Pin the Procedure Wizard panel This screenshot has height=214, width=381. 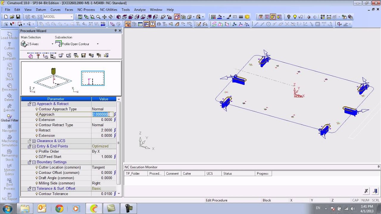point(115,31)
